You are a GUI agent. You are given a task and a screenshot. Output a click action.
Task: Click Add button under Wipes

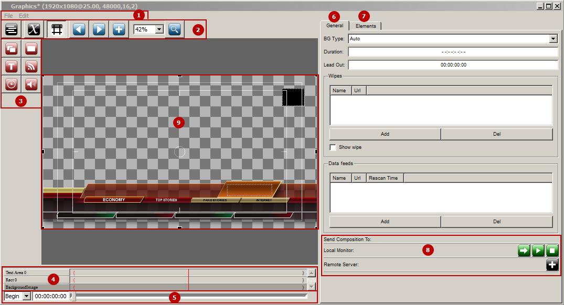[x=385, y=134]
